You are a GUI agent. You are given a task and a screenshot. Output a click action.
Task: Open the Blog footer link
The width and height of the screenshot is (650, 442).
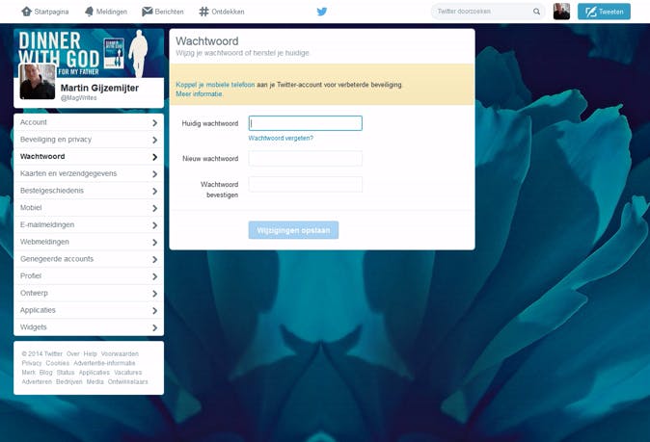[x=45, y=373]
